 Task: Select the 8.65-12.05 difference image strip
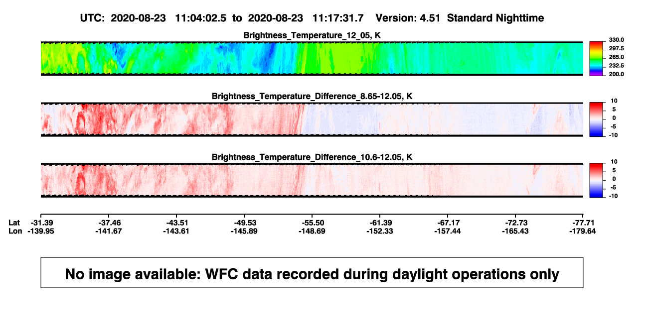(312, 119)
